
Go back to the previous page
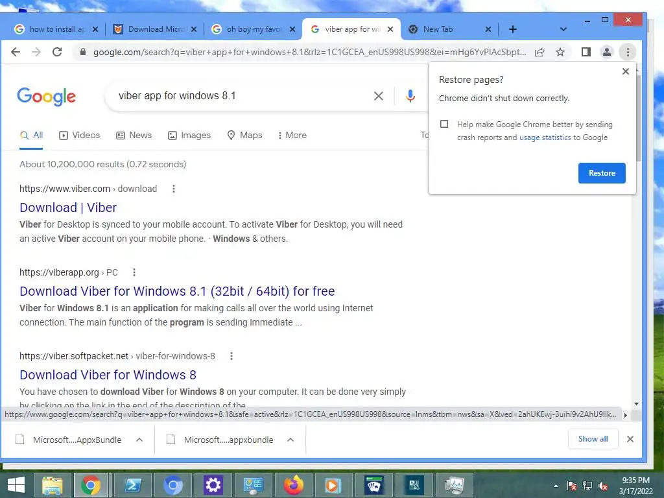pos(16,52)
